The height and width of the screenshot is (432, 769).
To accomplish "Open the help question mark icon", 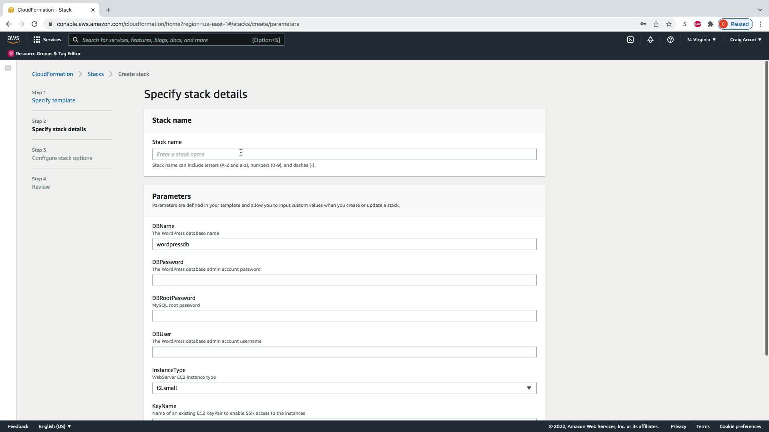I will 670,40.
